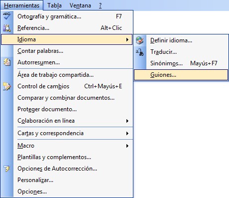The image size is (229, 198).
Task: Select Guiones in the Idioma submenu
Action: click(181, 75)
